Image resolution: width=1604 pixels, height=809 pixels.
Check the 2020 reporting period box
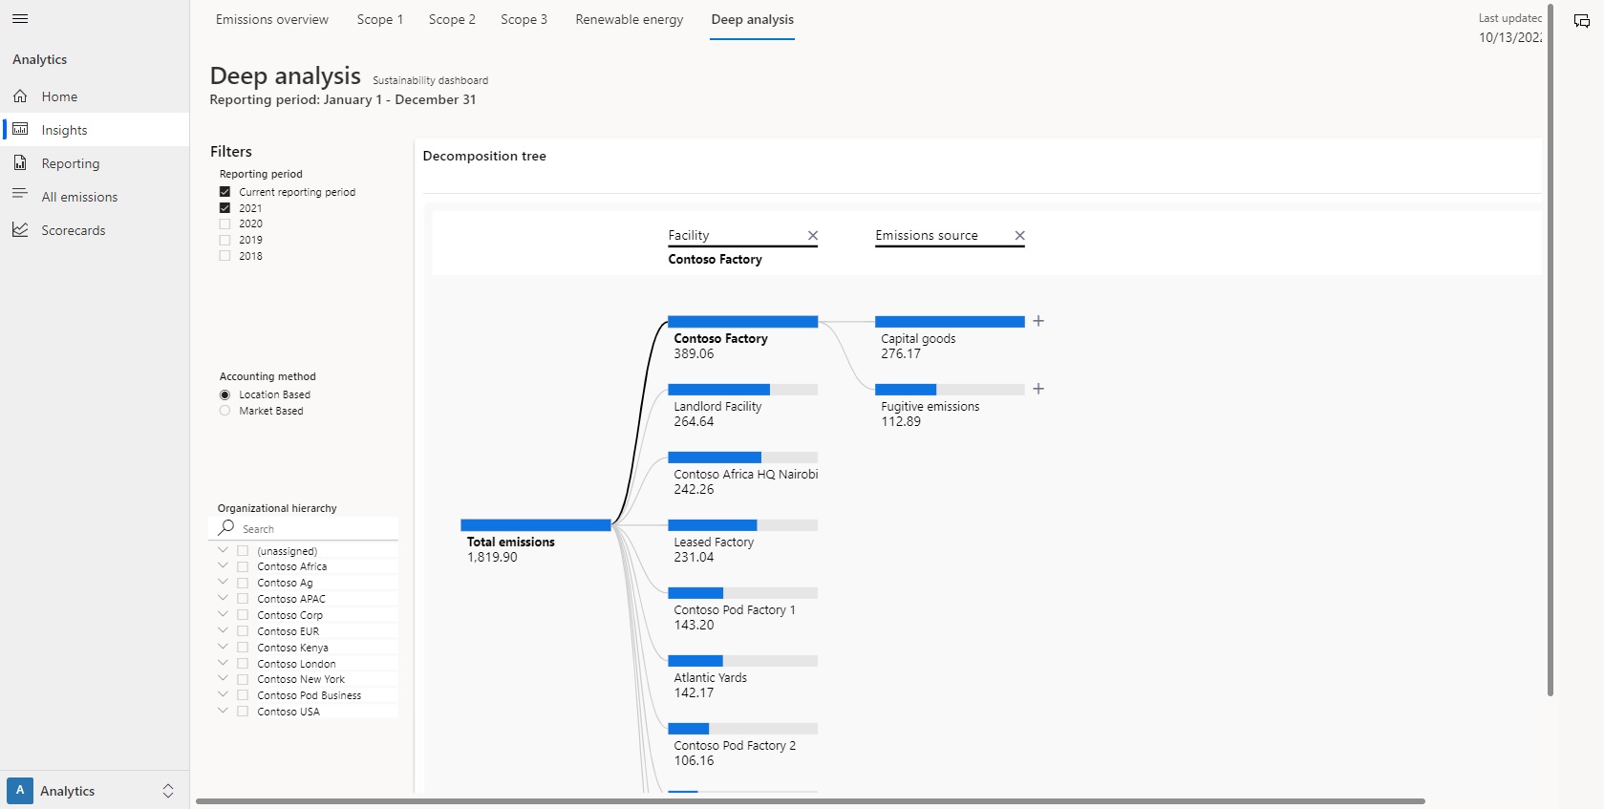225,224
